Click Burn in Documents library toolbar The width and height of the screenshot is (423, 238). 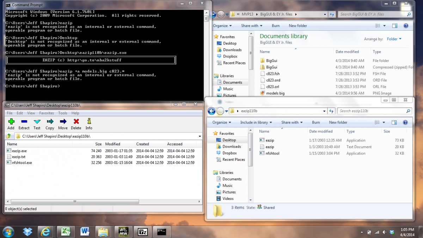[276, 26]
